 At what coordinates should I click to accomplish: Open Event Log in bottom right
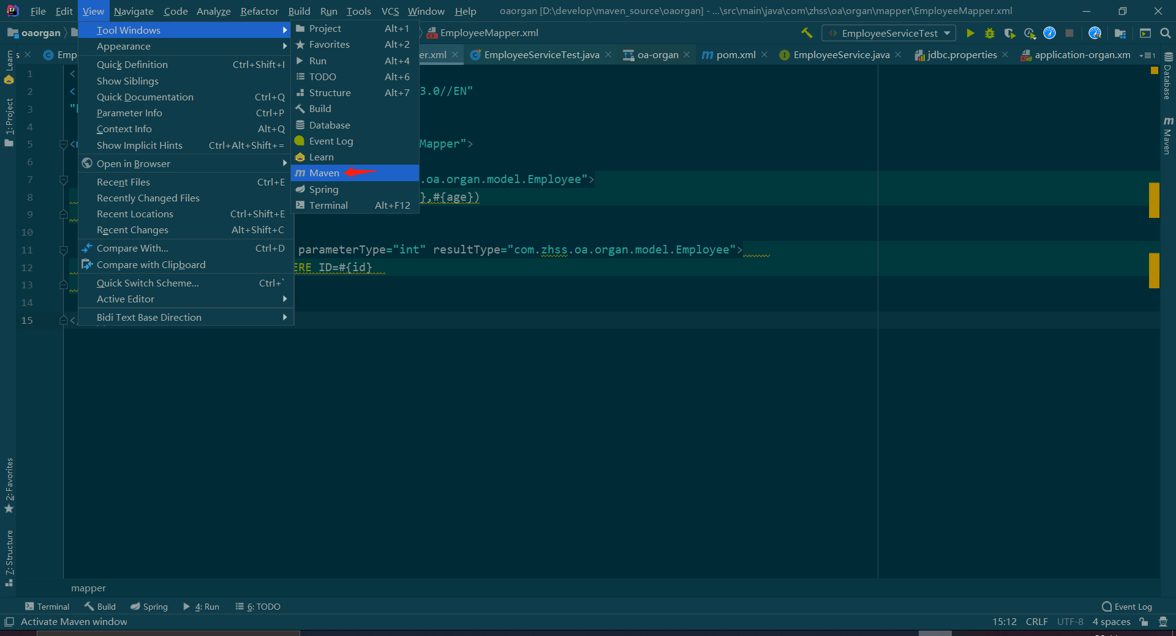tap(1127, 607)
